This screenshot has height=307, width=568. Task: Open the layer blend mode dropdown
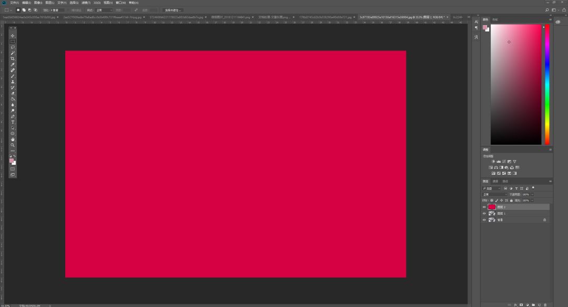(494, 195)
